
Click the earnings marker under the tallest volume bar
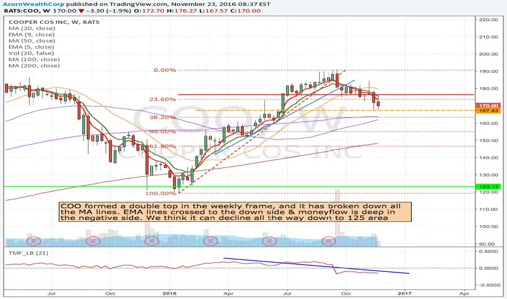click(x=329, y=241)
